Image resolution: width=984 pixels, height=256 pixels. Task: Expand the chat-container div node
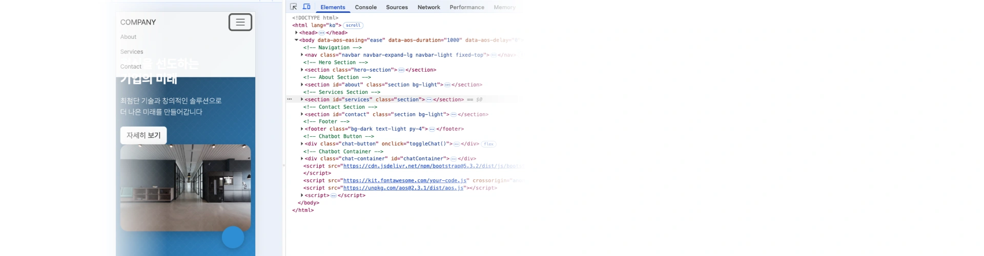(x=302, y=159)
